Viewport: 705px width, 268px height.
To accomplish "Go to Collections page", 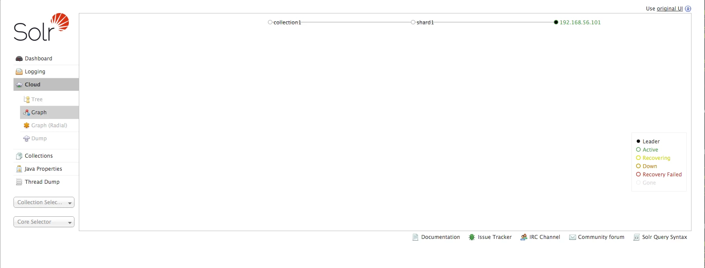I will [x=46, y=156].
